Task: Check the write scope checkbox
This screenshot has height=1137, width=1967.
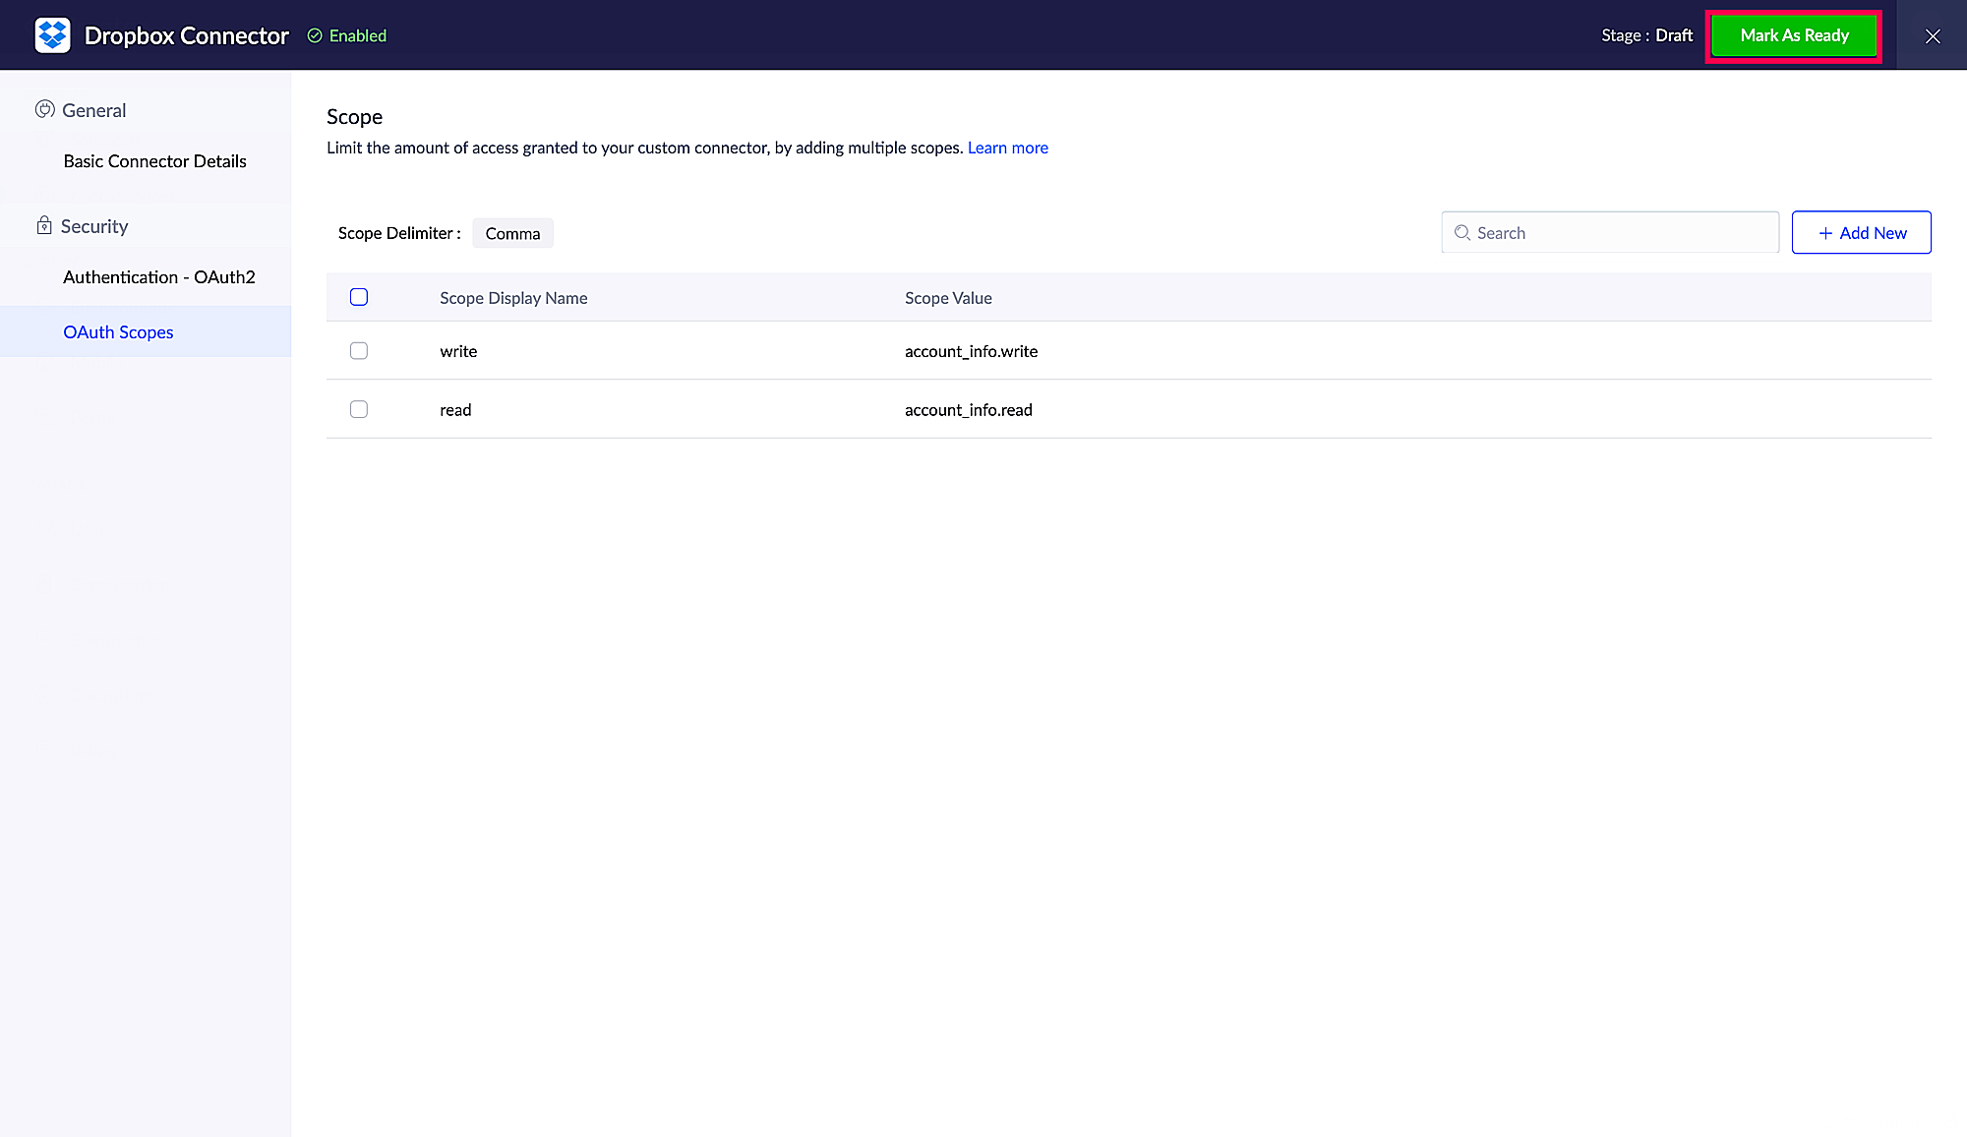Action: pos(359,351)
